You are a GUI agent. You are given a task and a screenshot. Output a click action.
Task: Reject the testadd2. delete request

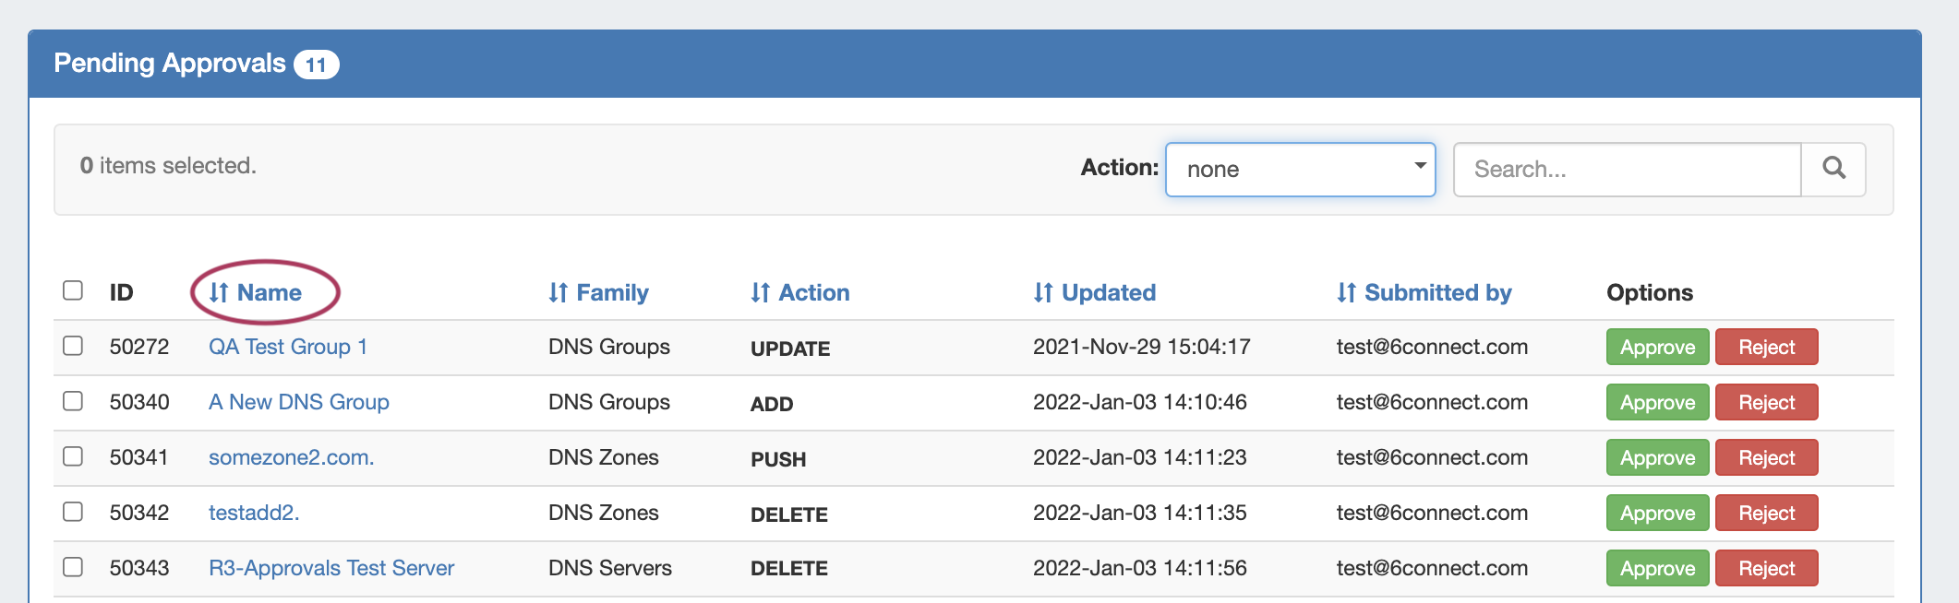(1766, 513)
